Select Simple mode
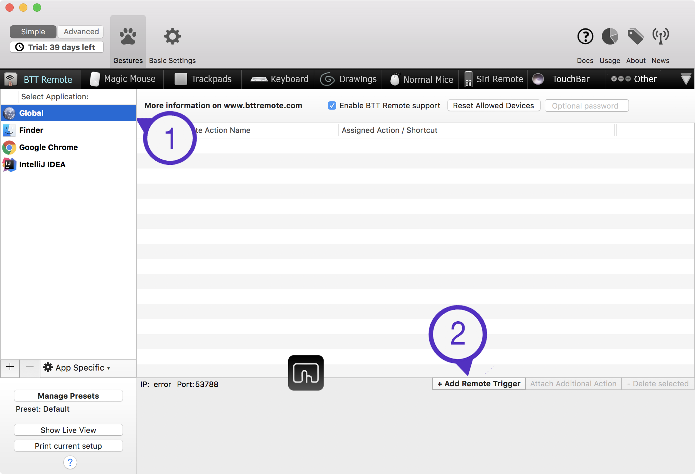This screenshot has height=474, width=695. click(33, 32)
